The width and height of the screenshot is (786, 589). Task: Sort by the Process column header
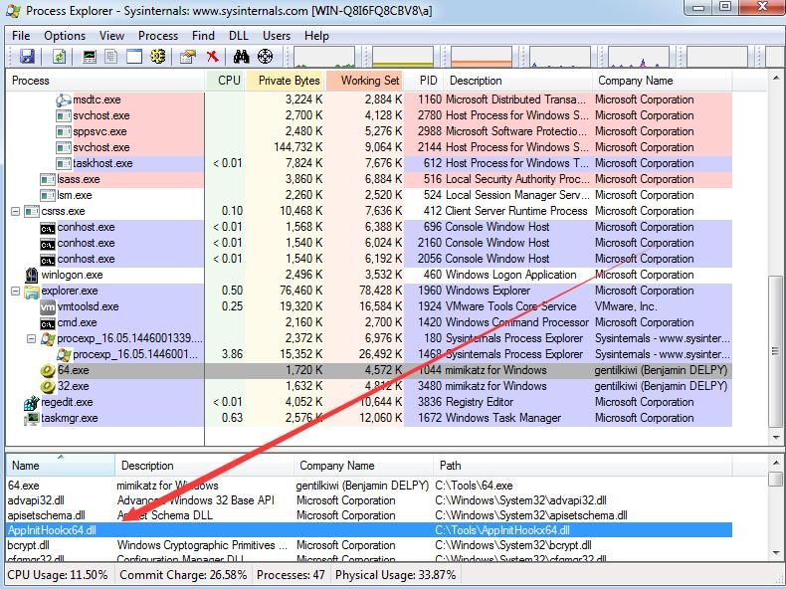[x=105, y=81]
